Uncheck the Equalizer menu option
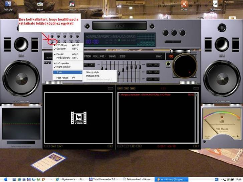Viewport: 243px width, 182px height. (61, 49)
